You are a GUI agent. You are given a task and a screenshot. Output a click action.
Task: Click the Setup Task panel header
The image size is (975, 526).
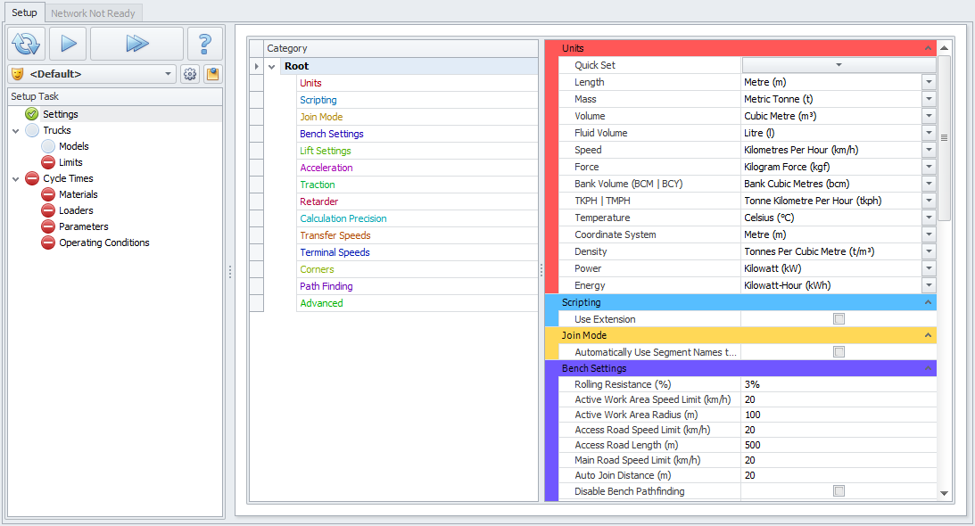[115, 96]
